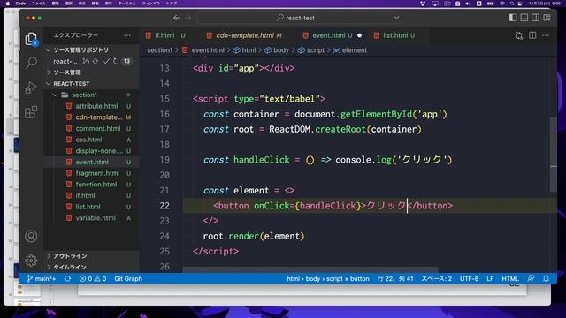Click the 13 changes badge

126,61
